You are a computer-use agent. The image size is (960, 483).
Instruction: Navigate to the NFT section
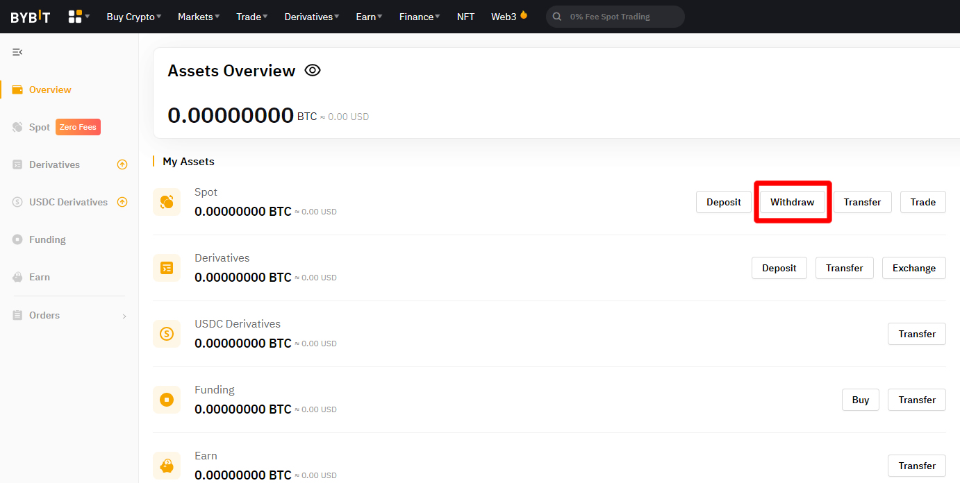[x=465, y=16]
